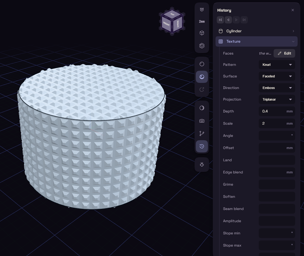The height and width of the screenshot is (256, 304).
Task: Click the 2mm grid size button
Action: 202,21
